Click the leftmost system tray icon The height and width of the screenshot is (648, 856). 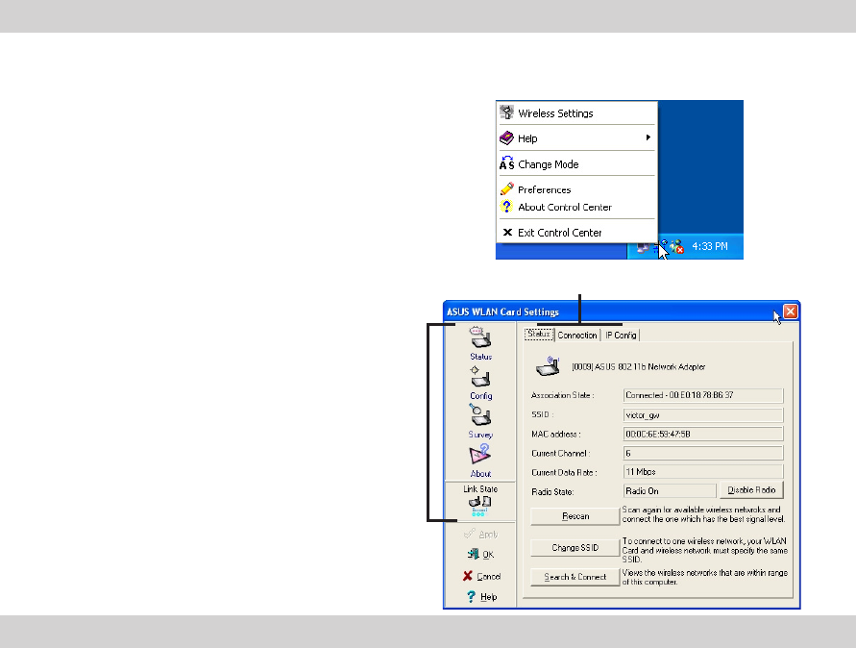643,247
